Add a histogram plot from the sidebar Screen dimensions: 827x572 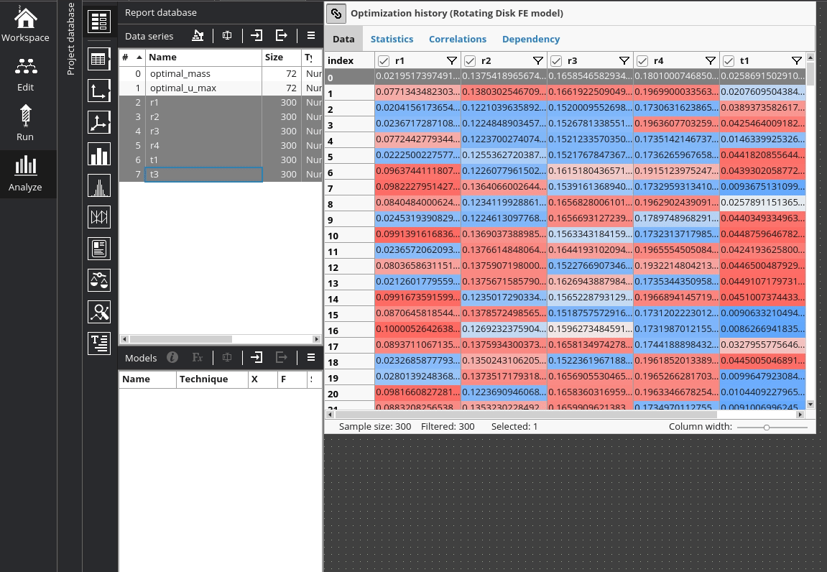click(99, 185)
